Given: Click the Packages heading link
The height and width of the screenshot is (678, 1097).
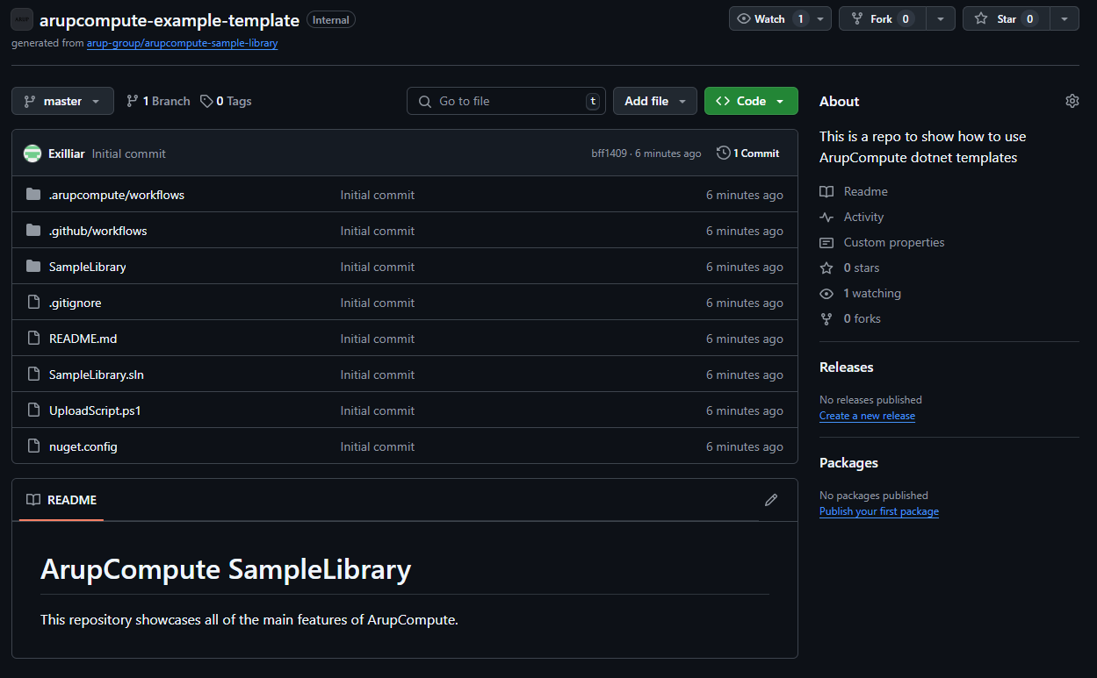Looking at the screenshot, I should 848,462.
